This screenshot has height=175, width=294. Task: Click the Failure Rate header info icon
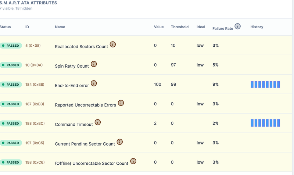[237, 26]
